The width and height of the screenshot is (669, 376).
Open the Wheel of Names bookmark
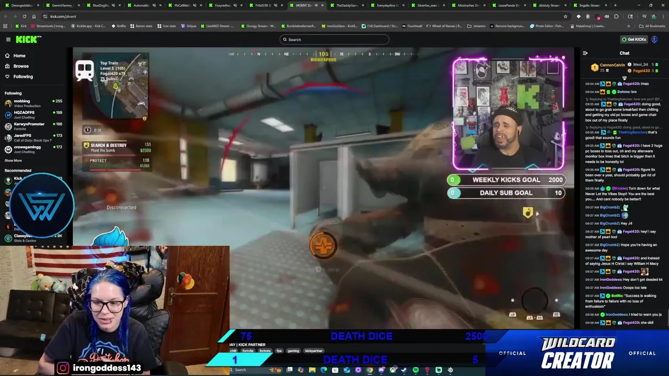pos(444,26)
